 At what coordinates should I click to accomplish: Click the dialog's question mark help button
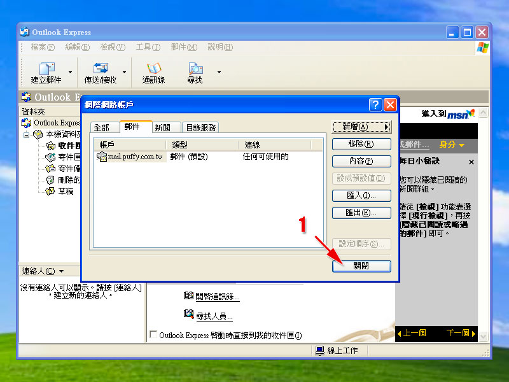(x=375, y=104)
